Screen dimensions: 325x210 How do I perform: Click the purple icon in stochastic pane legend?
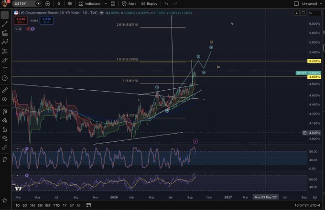tap(27, 148)
